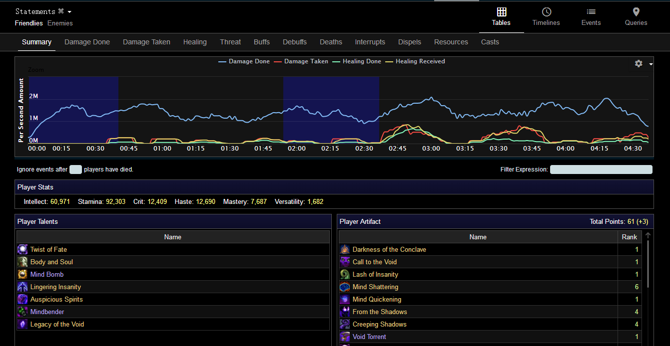The image size is (670, 346).
Task: Open the Threat tab
Action: 230,42
